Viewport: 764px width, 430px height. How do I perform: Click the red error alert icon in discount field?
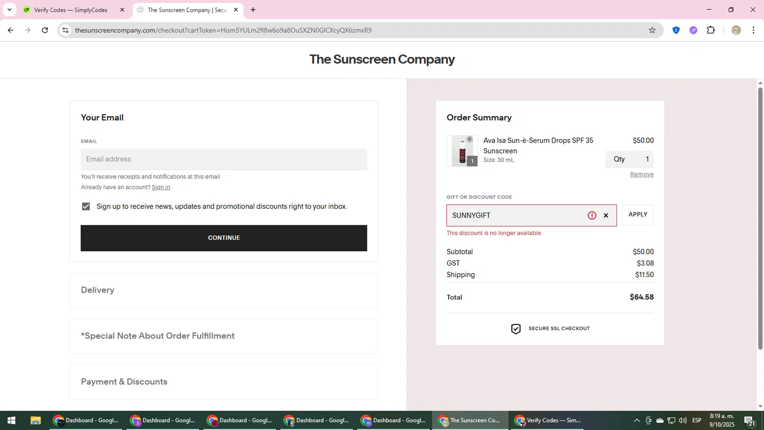click(x=592, y=216)
